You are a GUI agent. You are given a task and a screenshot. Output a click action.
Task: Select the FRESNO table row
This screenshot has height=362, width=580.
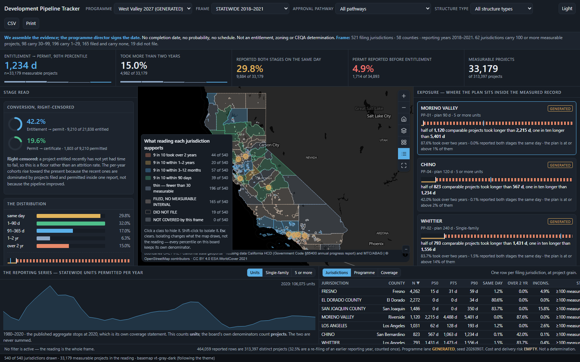point(449,291)
